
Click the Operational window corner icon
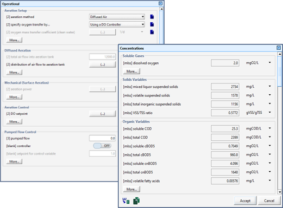160,3
